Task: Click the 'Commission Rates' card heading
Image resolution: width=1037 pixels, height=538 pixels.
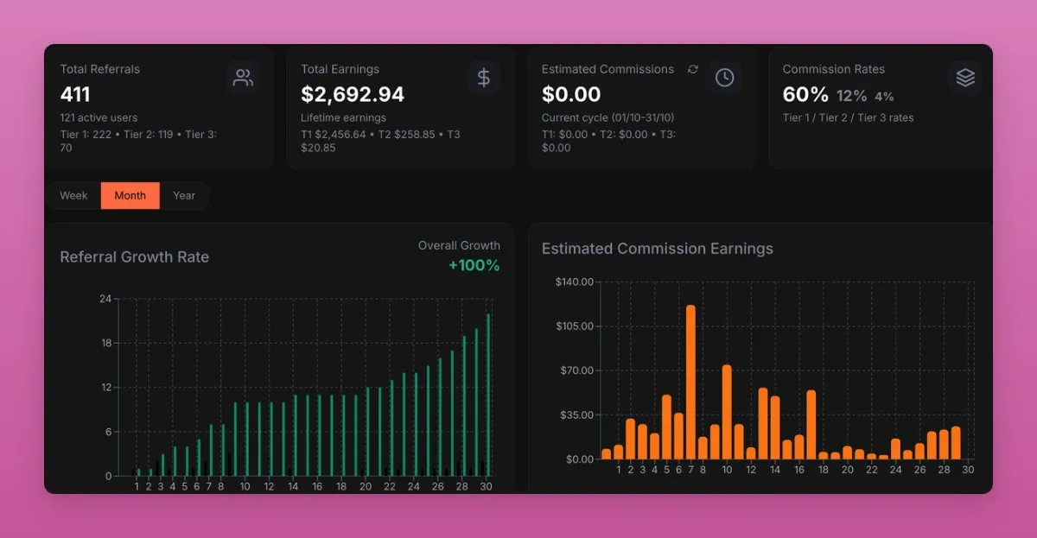Action: pyautogui.click(x=834, y=69)
